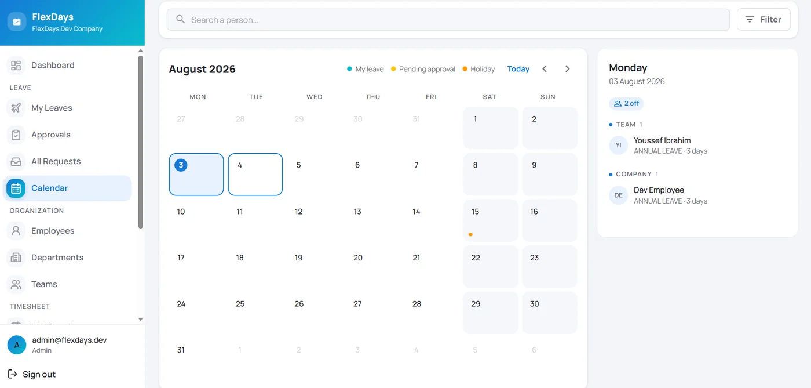Click the admin avatar circle

tap(16, 345)
